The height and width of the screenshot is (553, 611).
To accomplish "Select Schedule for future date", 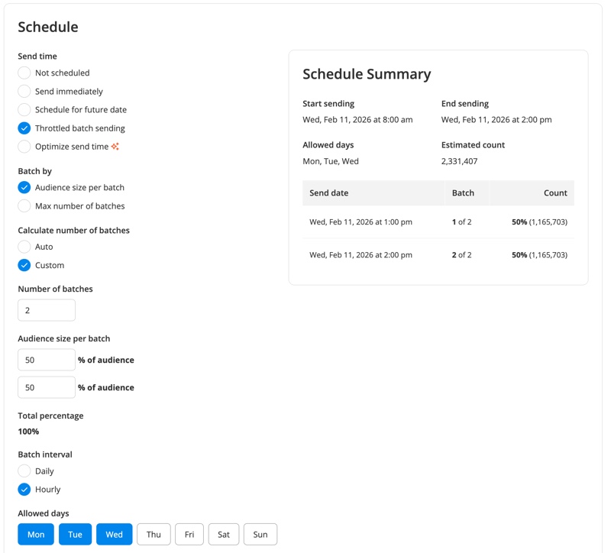I will tap(24, 109).
